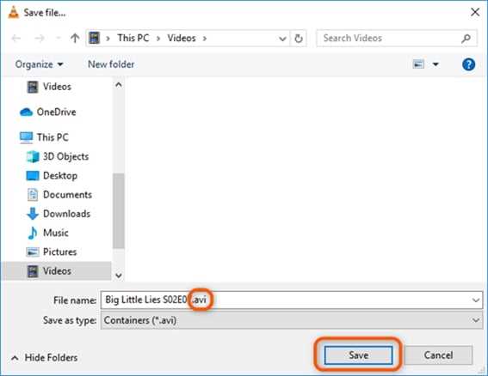The height and width of the screenshot is (376, 488).
Task: Click the Save button
Action: point(358,355)
